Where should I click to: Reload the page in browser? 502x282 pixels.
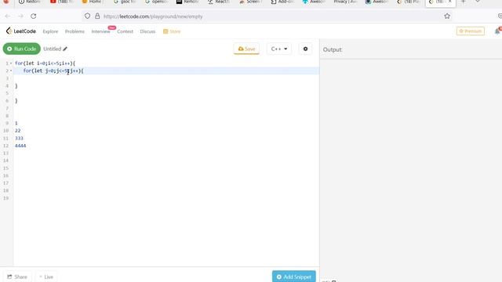[x=33, y=16]
